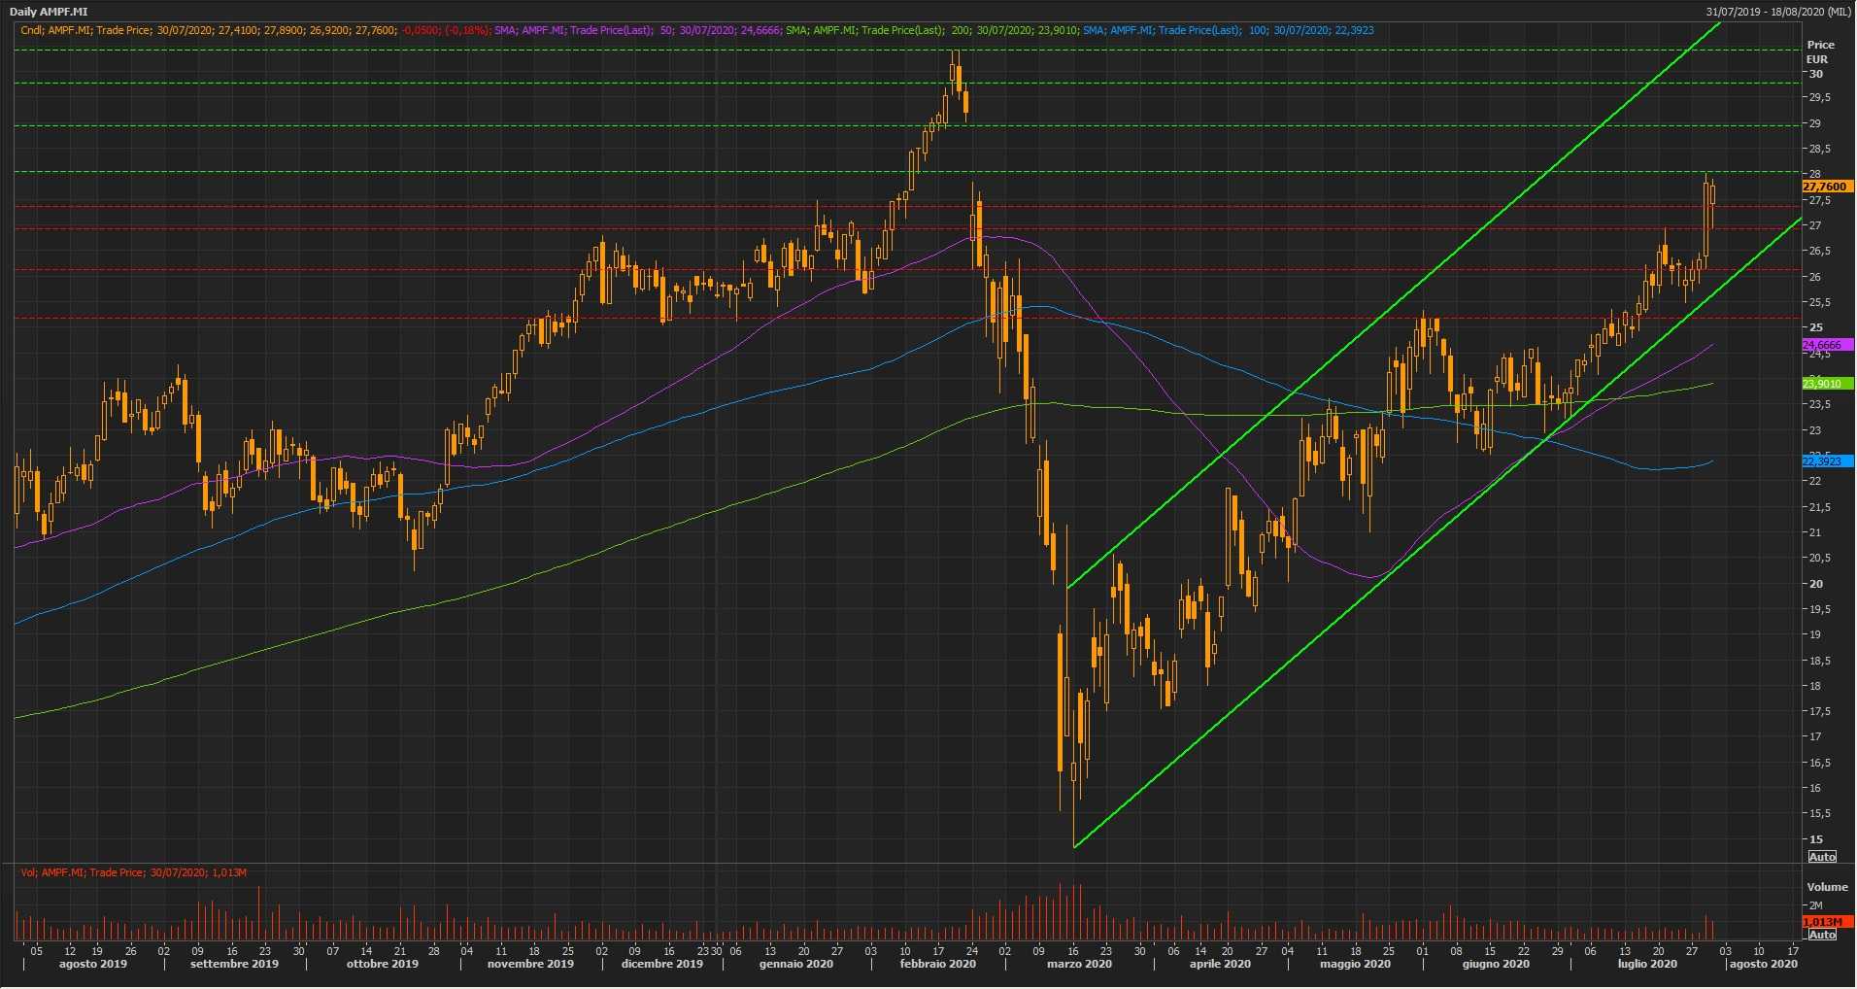
Task: Click the luglio 2020 month label
Action: pos(1647,965)
